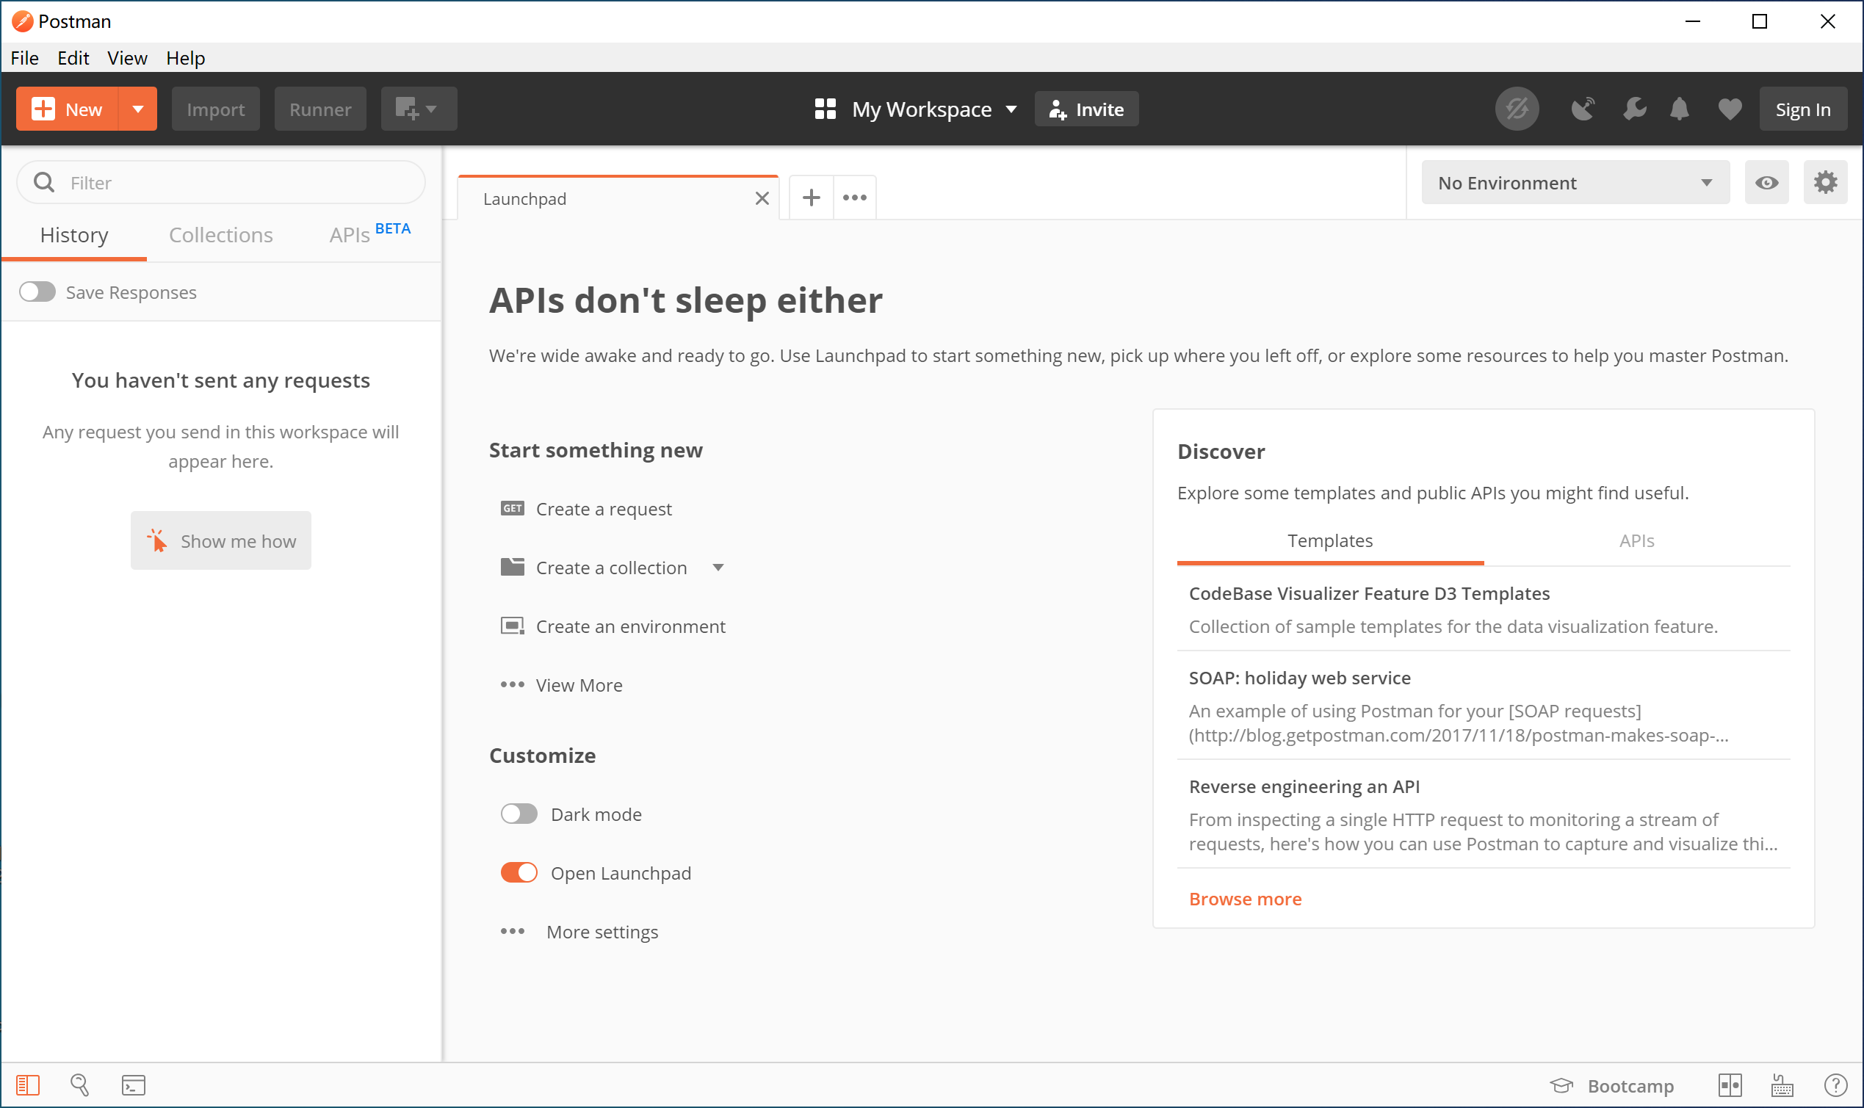Expand the Create a collection dropdown arrow

[718, 568]
